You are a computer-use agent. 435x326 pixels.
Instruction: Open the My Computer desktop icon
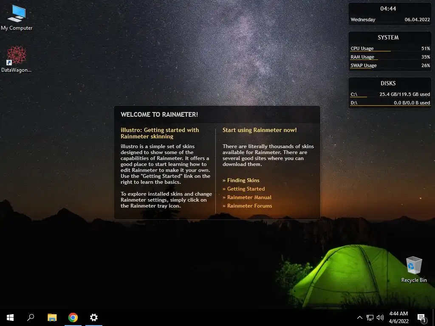17,17
